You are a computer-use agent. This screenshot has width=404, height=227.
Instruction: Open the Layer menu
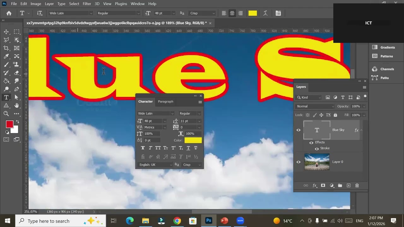click(x=49, y=4)
